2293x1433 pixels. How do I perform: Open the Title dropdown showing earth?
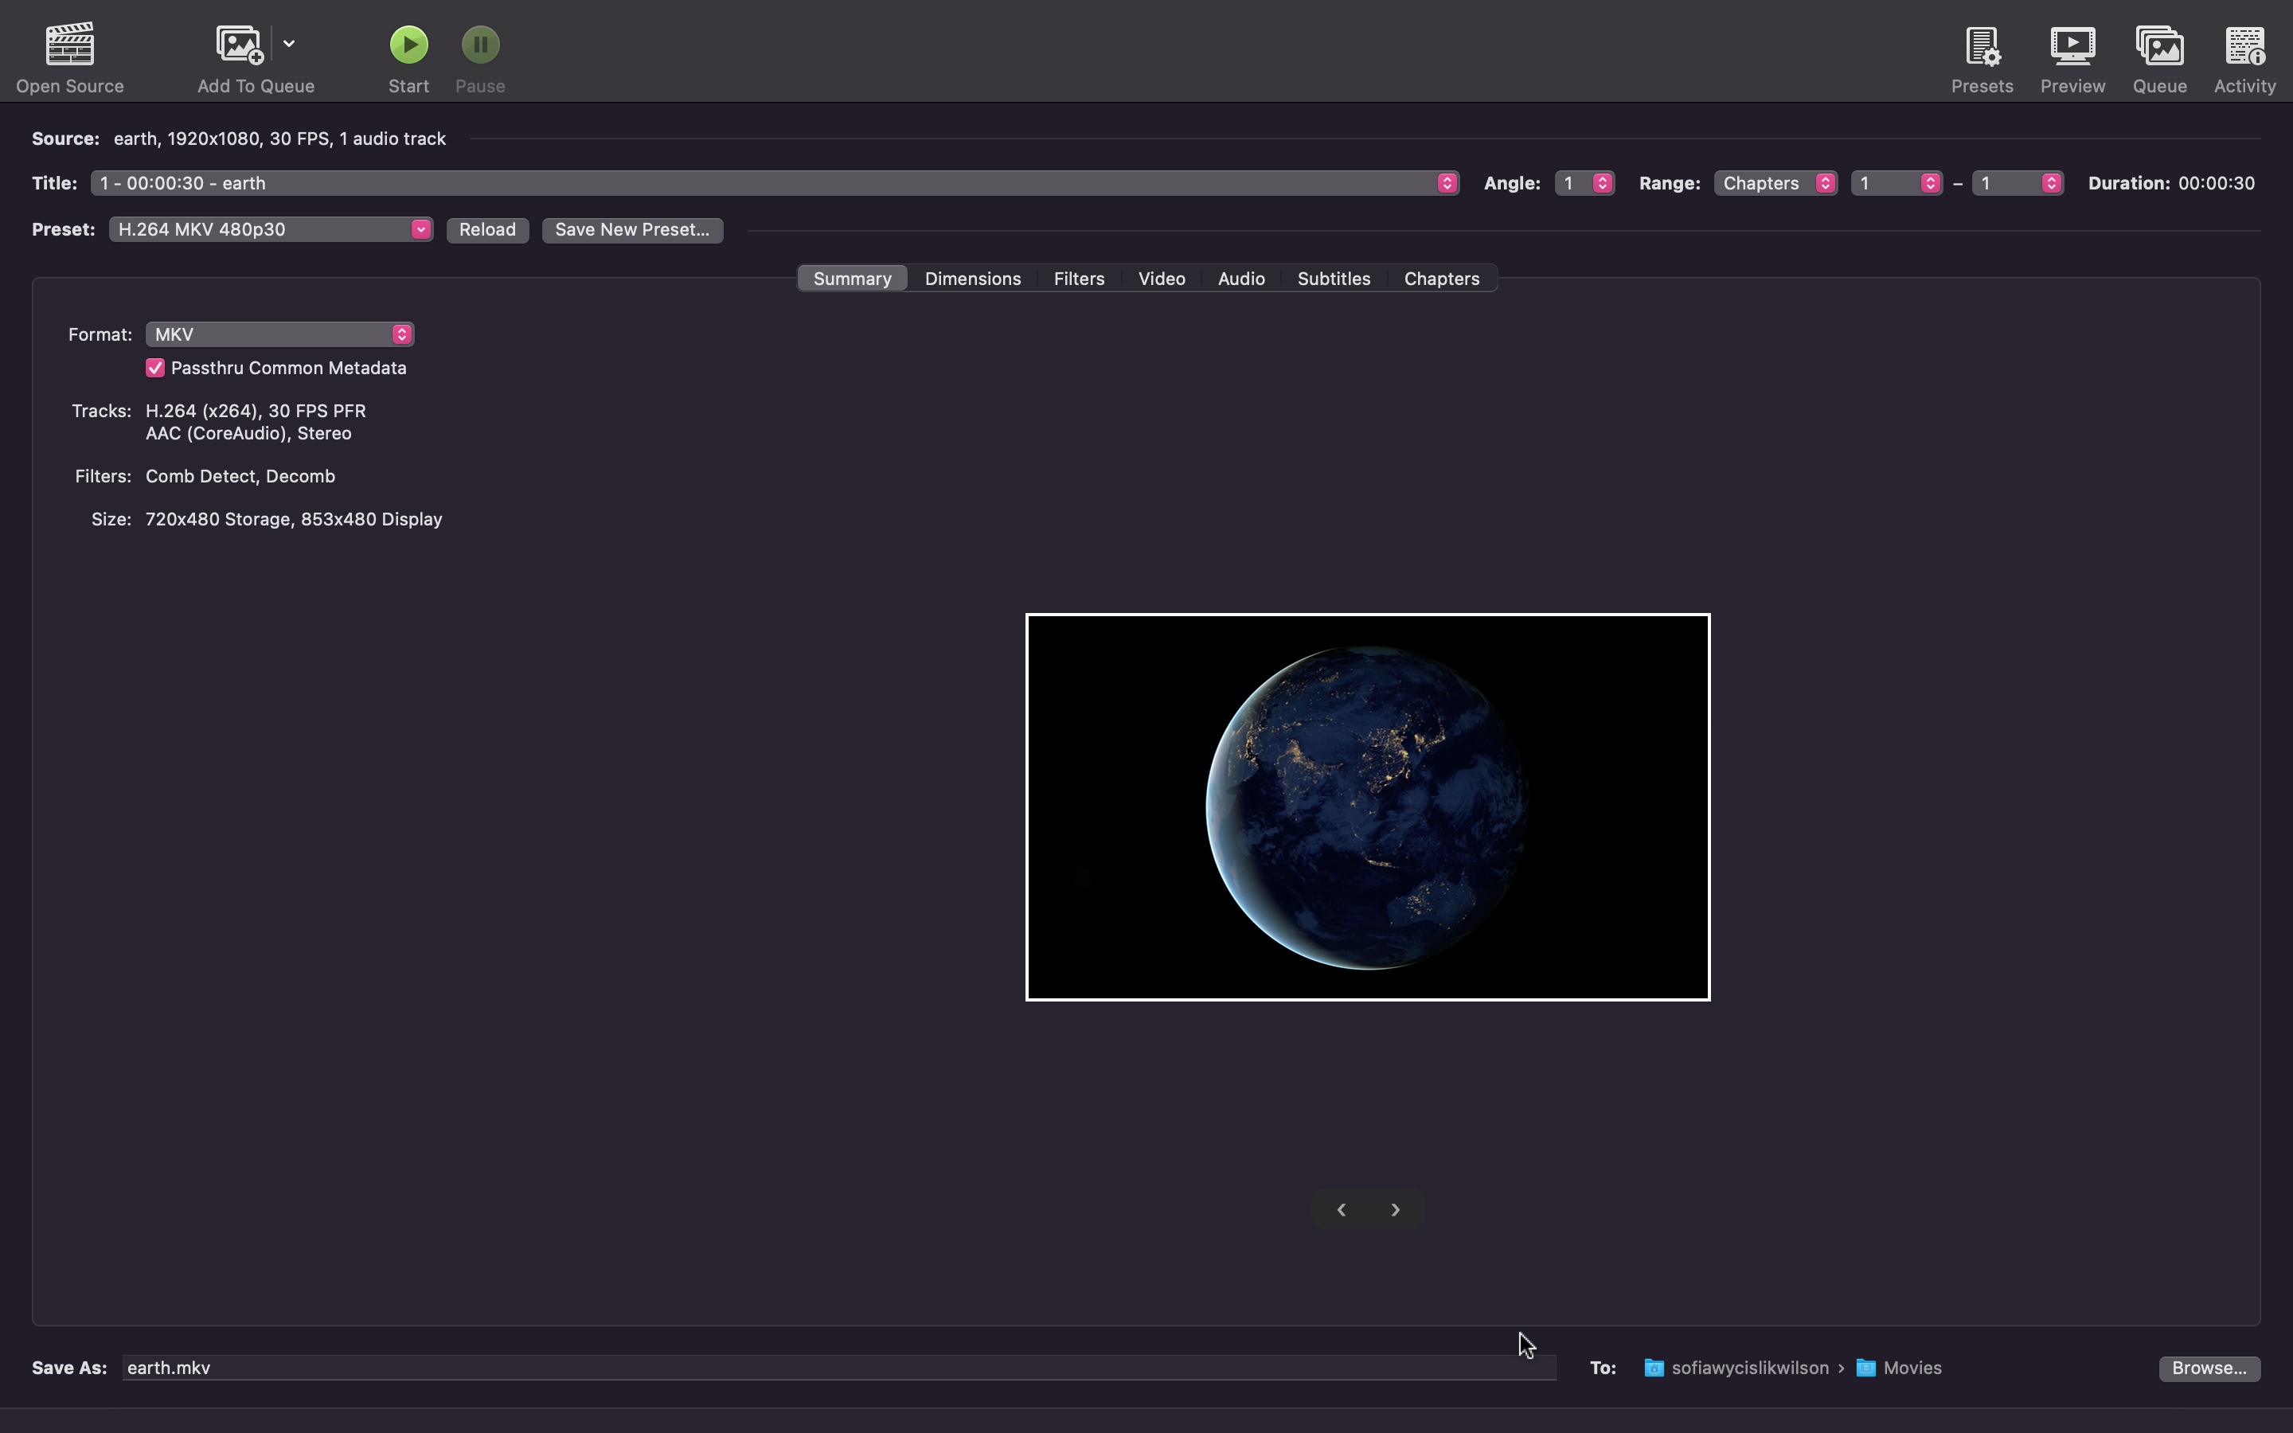click(x=774, y=183)
